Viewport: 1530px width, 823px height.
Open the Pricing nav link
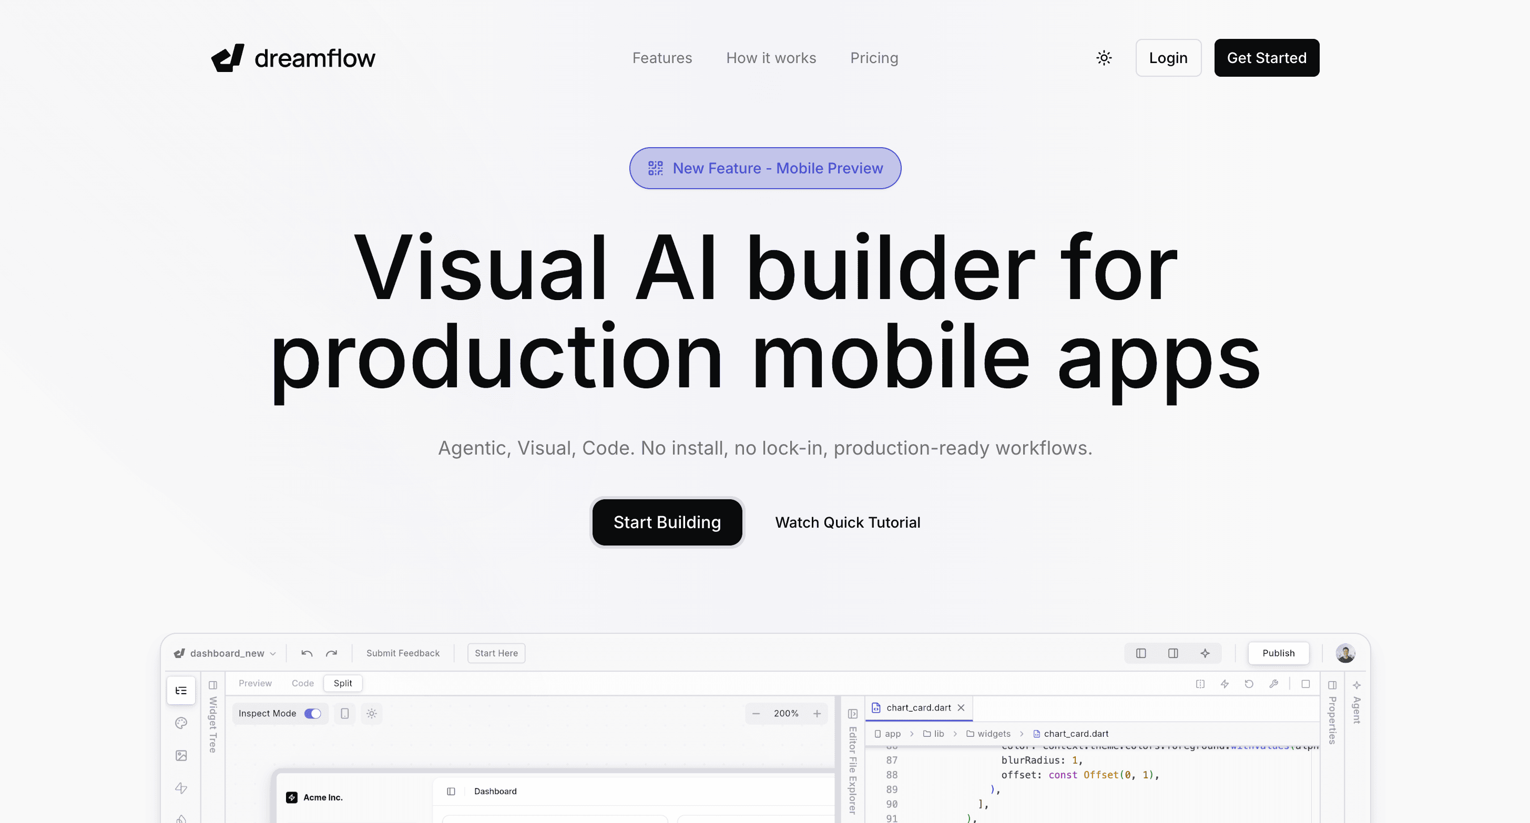pos(874,58)
